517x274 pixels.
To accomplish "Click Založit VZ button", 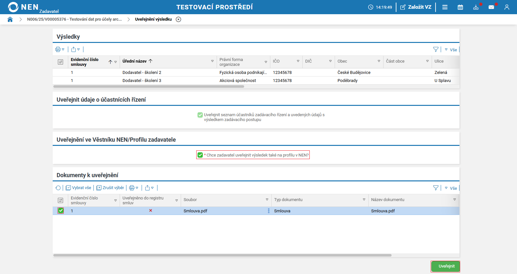I will coord(416,7).
